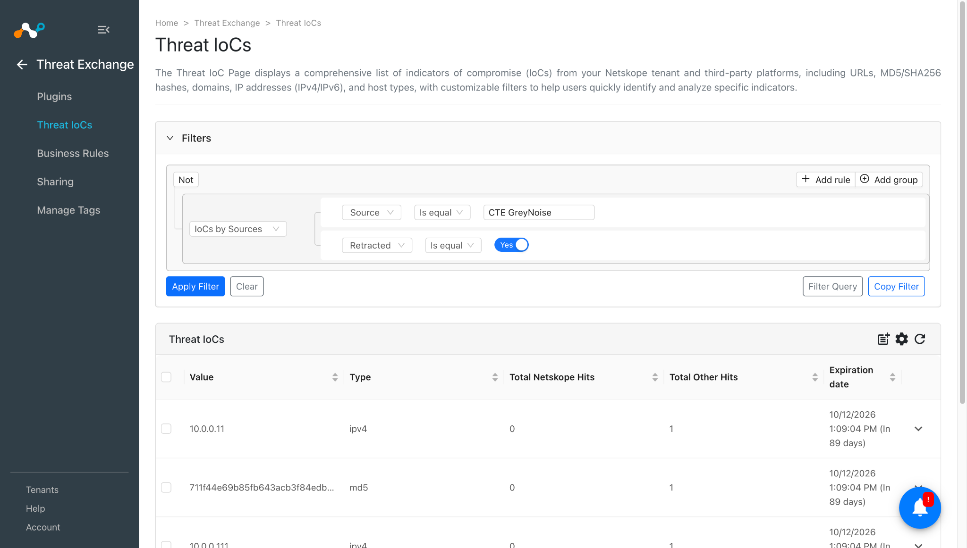
Task: Open Source's Is equal operator dropdown
Action: tap(442, 212)
